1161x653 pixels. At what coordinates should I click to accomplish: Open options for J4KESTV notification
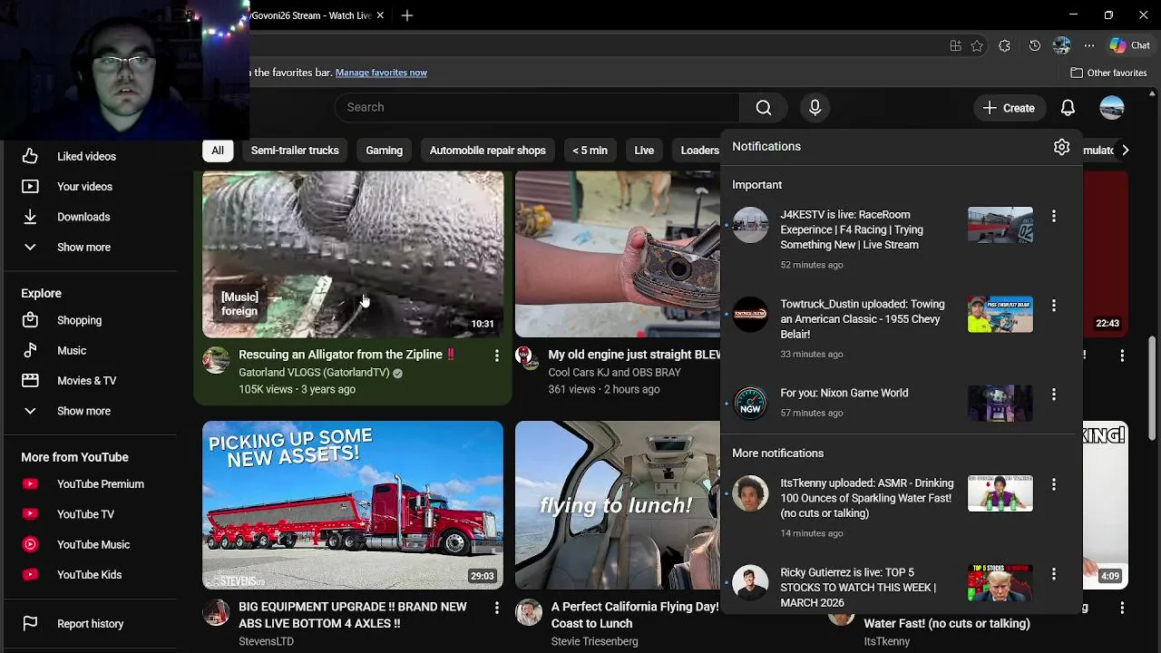click(x=1053, y=216)
